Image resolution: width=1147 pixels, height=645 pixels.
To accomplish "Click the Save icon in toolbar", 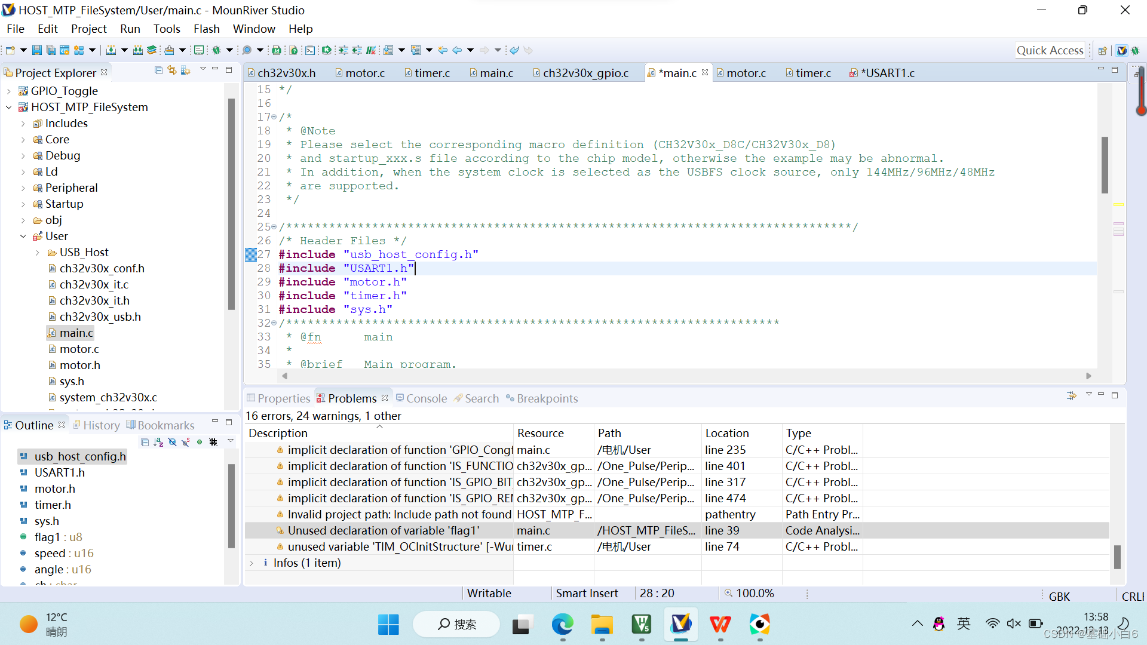I will tap(36, 50).
